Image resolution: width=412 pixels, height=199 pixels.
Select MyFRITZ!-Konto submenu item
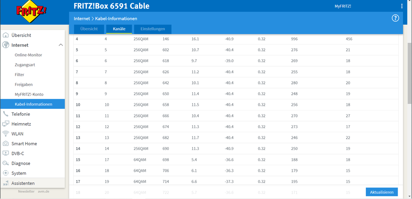tap(29, 94)
